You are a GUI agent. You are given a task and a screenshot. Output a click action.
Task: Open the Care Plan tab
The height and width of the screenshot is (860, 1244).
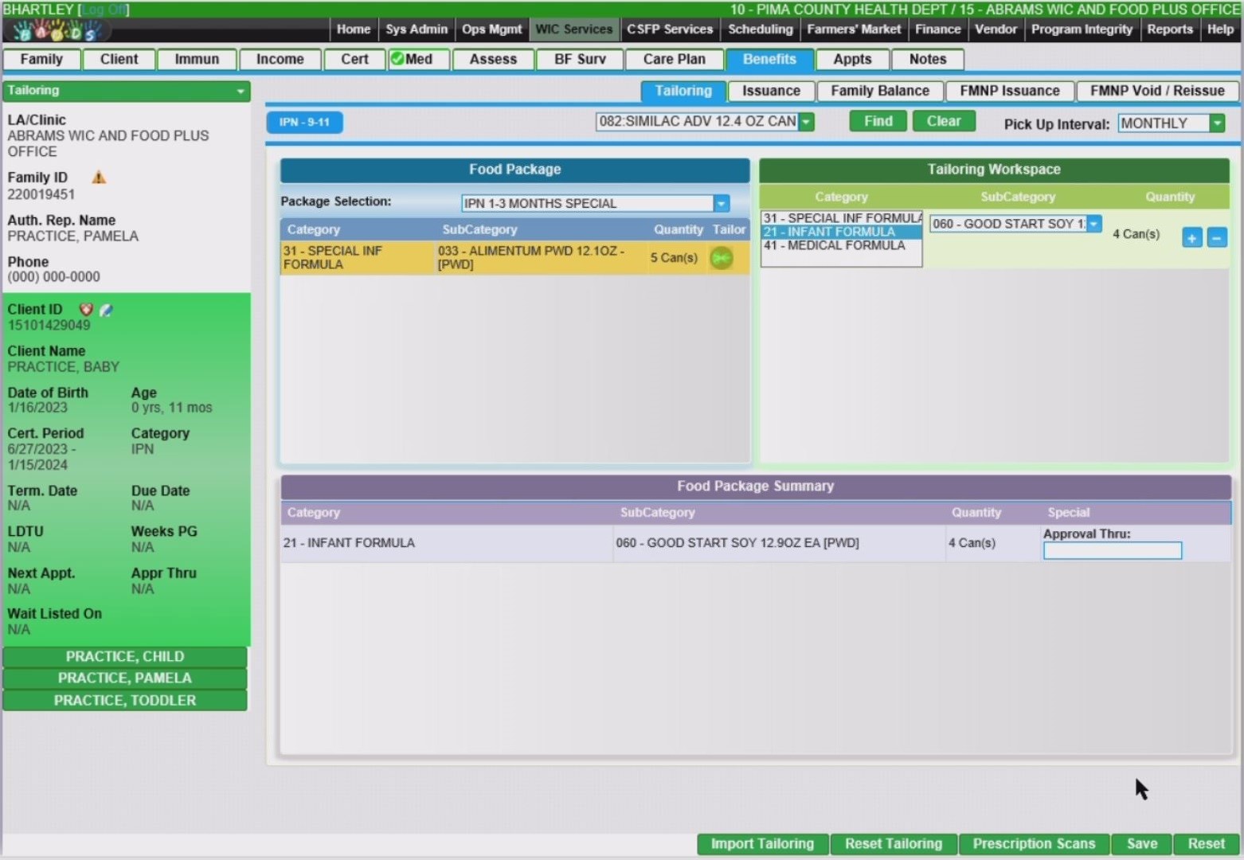click(x=674, y=60)
